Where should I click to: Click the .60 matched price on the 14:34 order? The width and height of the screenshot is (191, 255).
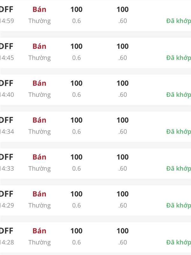(123, 132)
